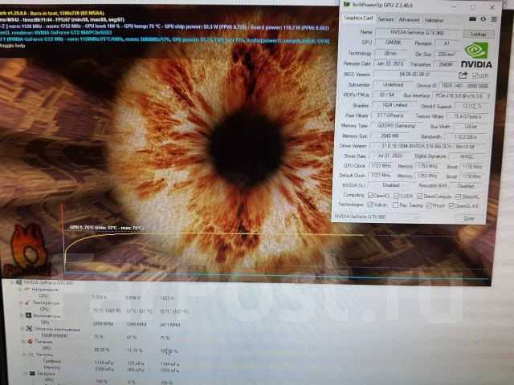Screen dimensions: 514x385
Task: Toggle the DirectCompute checkbox
Action: tap(419, 196)
